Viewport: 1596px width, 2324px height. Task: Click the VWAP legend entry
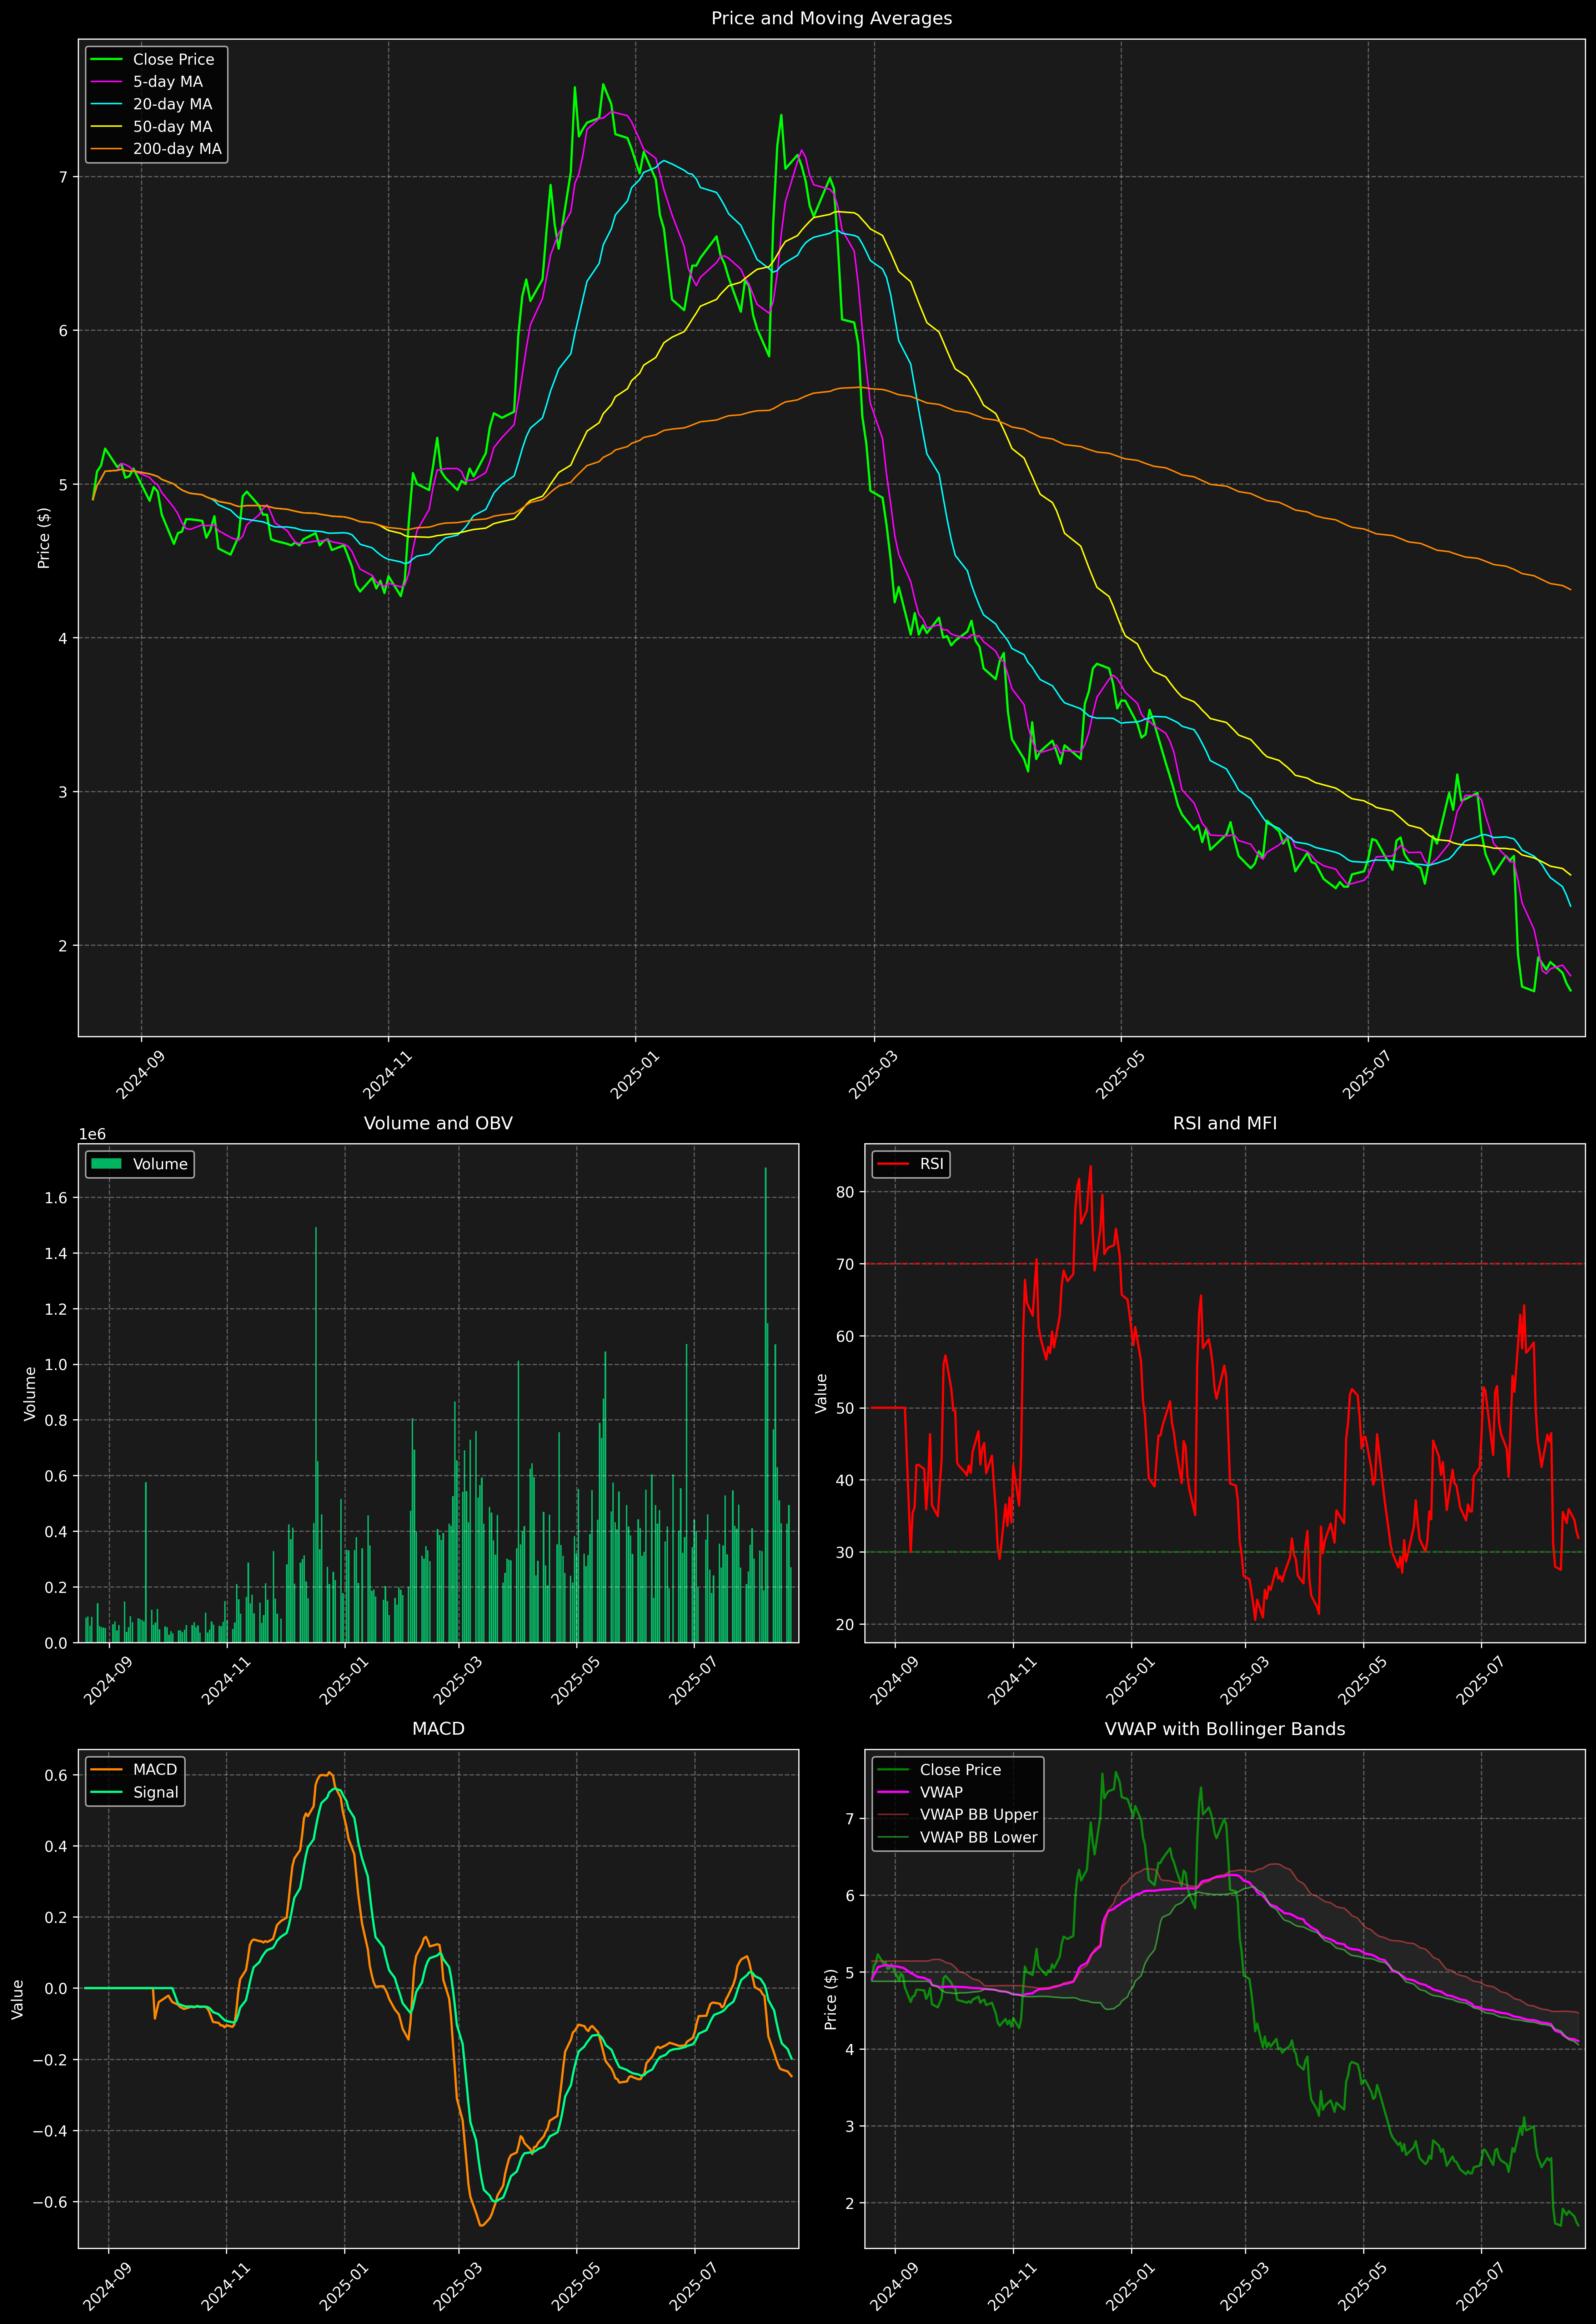(x=941, y=1792)
